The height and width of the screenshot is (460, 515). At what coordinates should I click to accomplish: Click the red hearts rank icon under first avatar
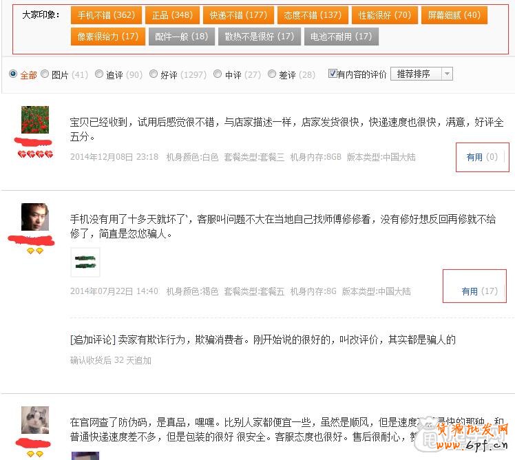pos(35,154)
